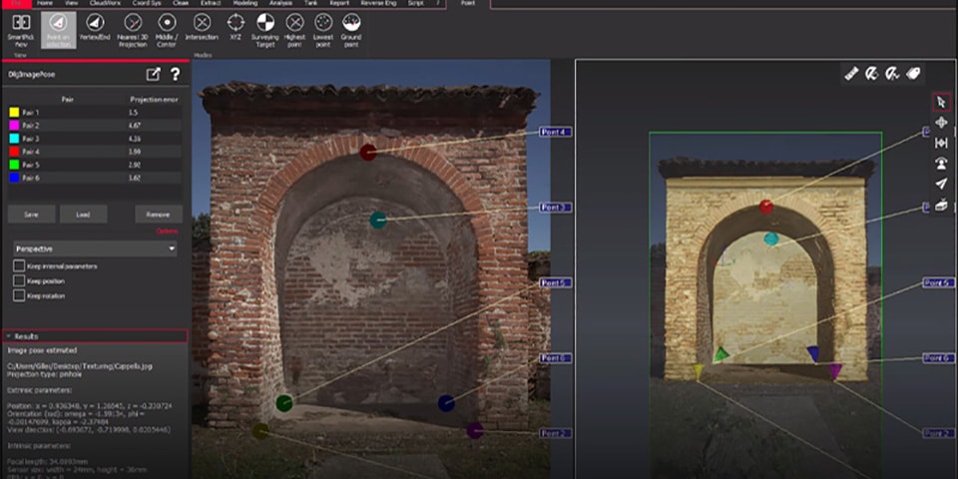The width and height of the screenshot is (958, 479).
Task: Go to the CloudWorx tab
Action: (x=104, y=3)
